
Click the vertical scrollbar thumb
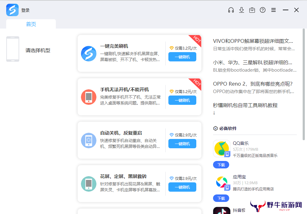(x=304, y=84)
